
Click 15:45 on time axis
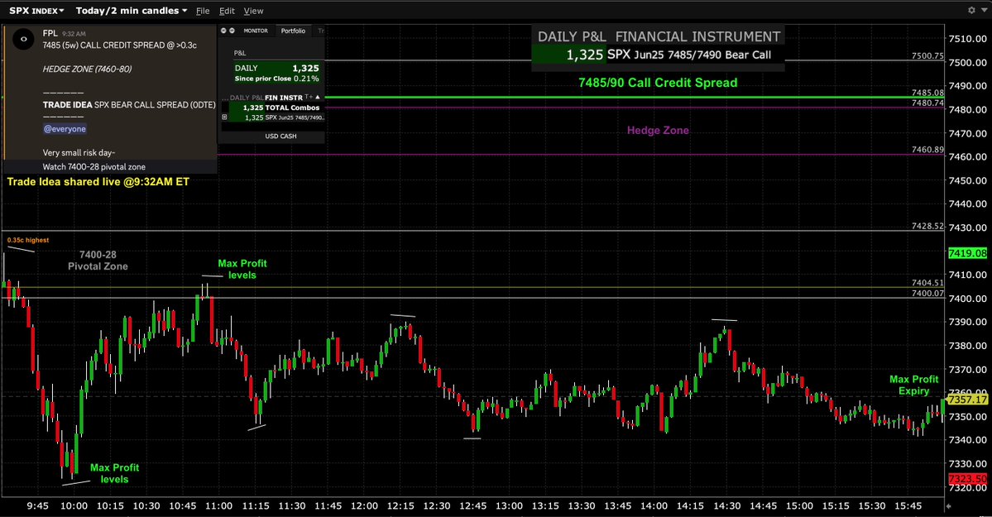tap(908, 505)
